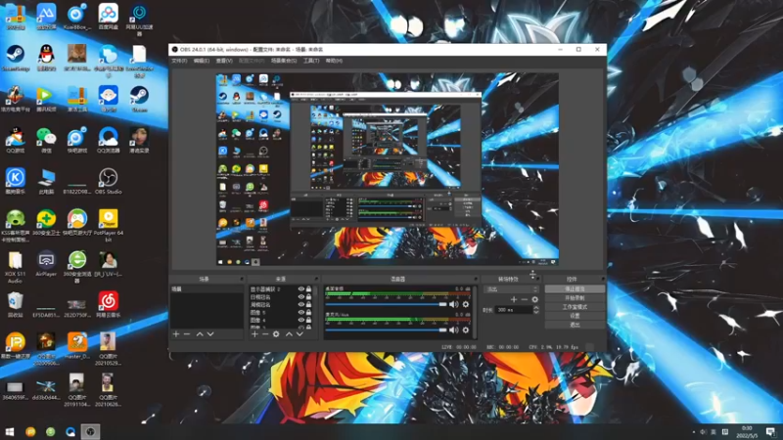Open the 网易云音乐 desktop icon
Screen dimensions: 783x440
click(x=108, y=304)
